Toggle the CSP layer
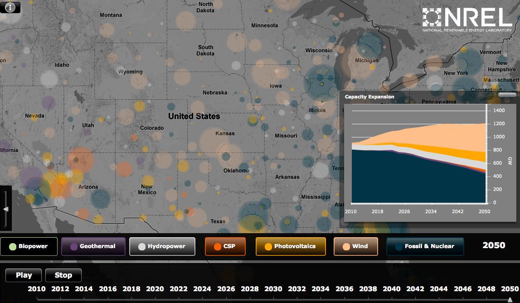Viewport: 520px width, 303px height. 225,246
